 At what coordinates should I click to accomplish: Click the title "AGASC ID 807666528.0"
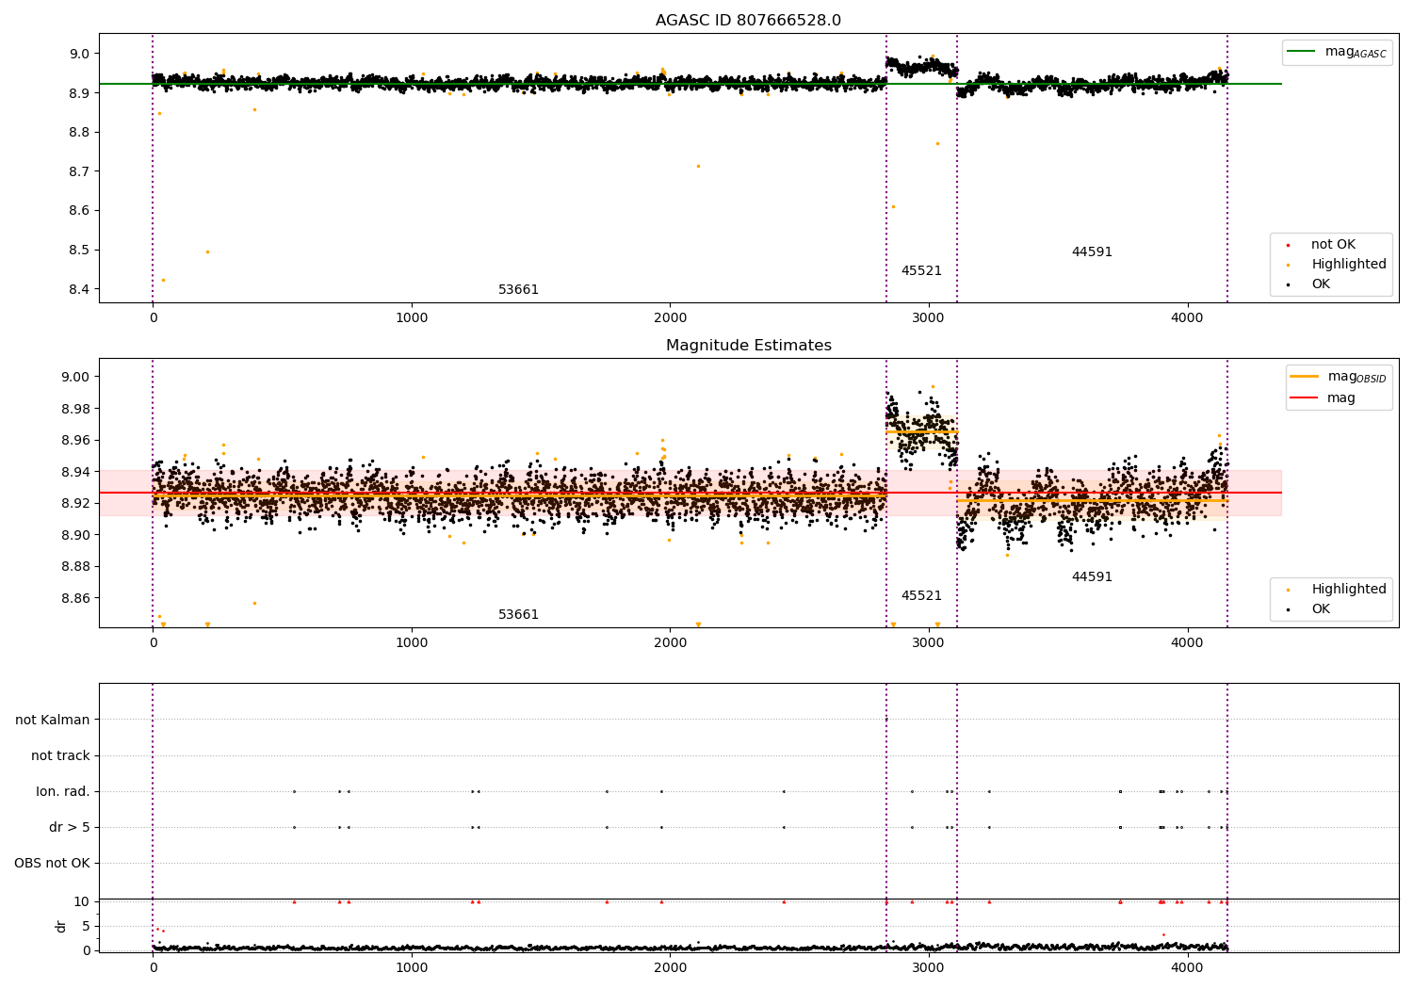(748, 21)
